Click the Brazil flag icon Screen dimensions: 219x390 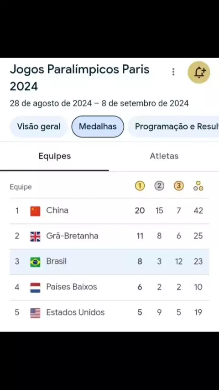pyautogui.click(x=35, y=262)
